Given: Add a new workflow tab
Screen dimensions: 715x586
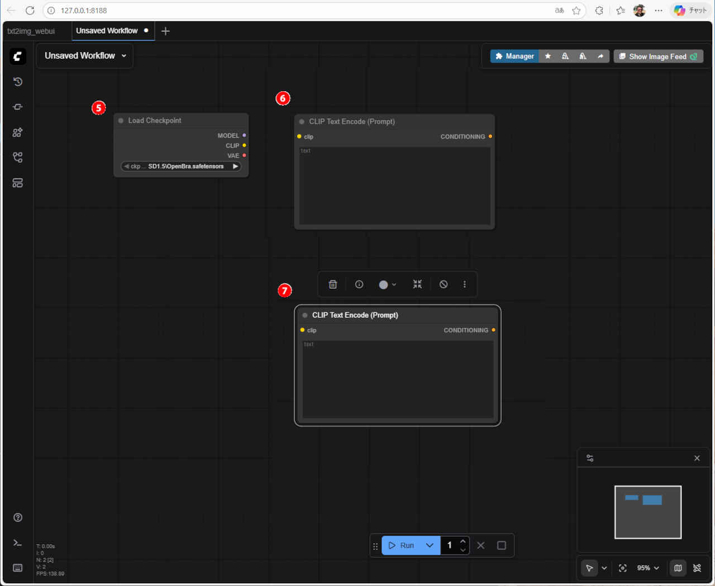Looking at the screenshot, I should coord(165,31).
